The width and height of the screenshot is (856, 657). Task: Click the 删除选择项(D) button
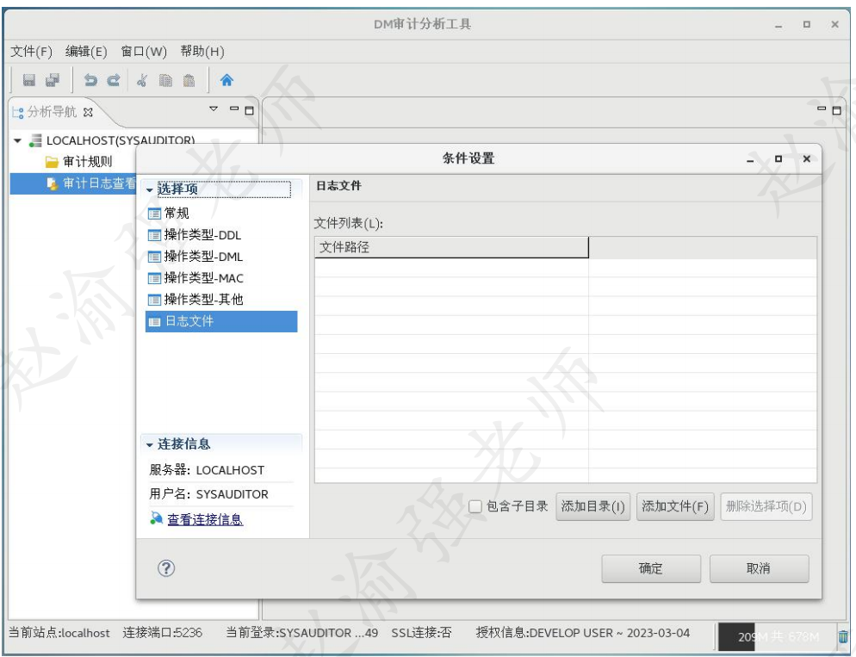766,506
